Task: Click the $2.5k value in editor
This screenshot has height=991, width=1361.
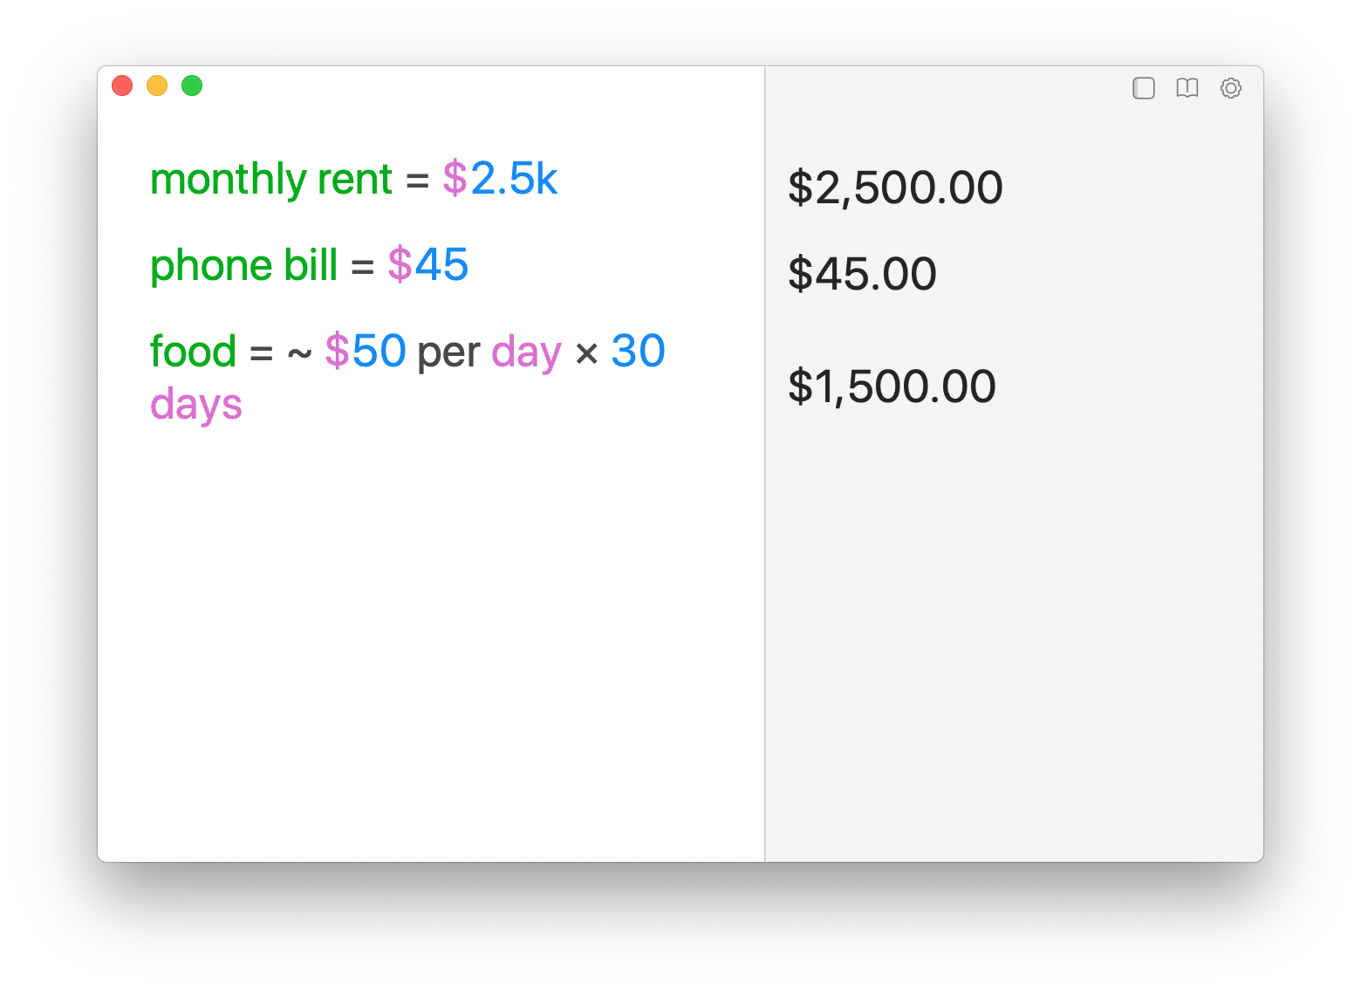Action: click(500, 180)
